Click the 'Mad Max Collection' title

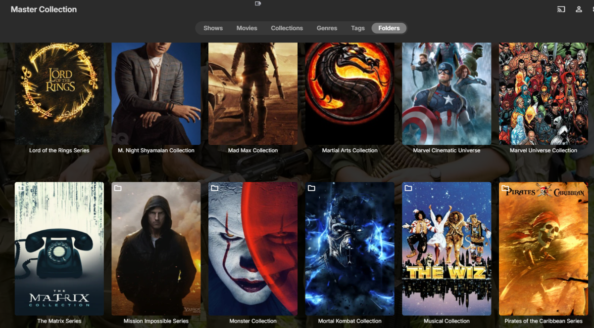(253, 150)
